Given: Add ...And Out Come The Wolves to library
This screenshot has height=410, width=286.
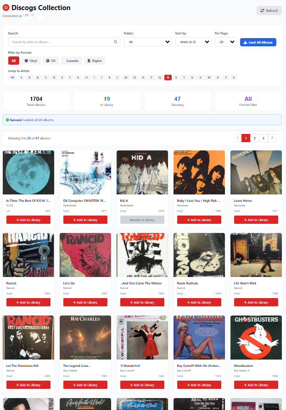Looking at the screenshot, I should (x=142, y=303).
